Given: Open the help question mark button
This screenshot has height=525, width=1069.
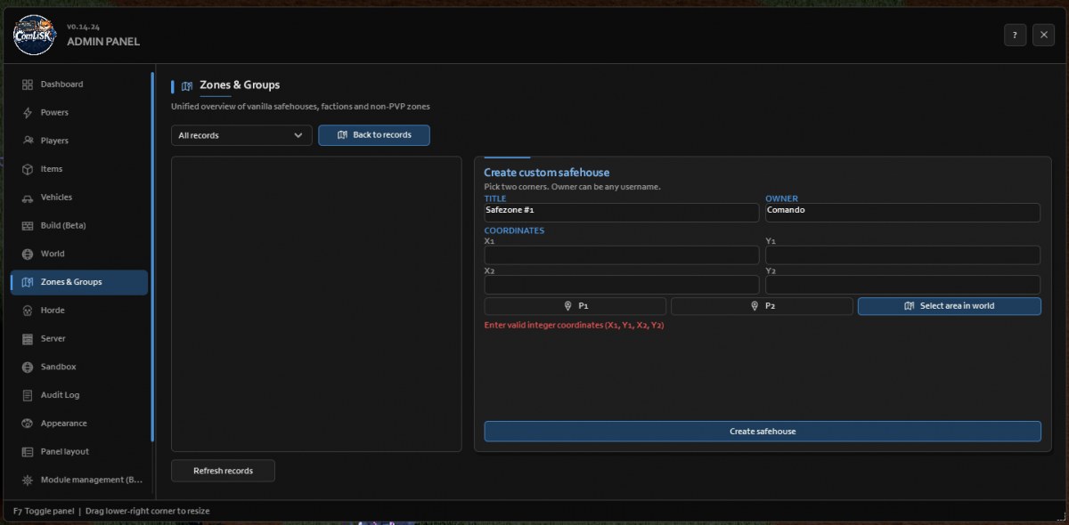Looking at the screenshot, I should coord(1015,35).
